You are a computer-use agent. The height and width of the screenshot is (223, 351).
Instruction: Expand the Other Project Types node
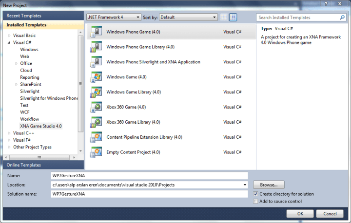(9, 147)
